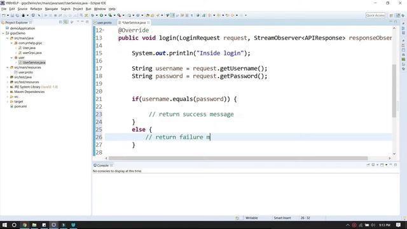Click the Writable status bar entry
Image resolution: width=407 pixels, height=229 pixels.
[252, 218]
